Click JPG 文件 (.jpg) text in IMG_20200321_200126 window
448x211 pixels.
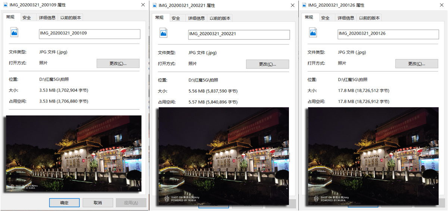(352, 52)
